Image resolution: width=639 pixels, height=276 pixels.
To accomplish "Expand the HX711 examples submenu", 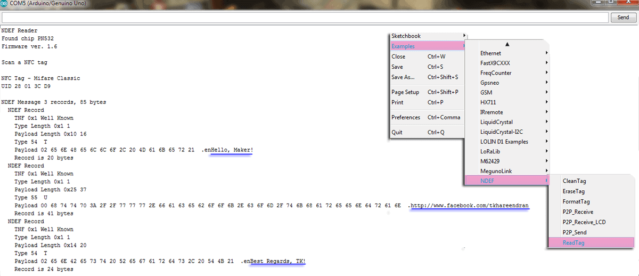I will pyautogui.click(x=507, y=102).
